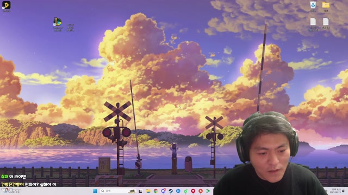348x195 pixels.
Task: Select the left blank document file
Action: point(313,24)
